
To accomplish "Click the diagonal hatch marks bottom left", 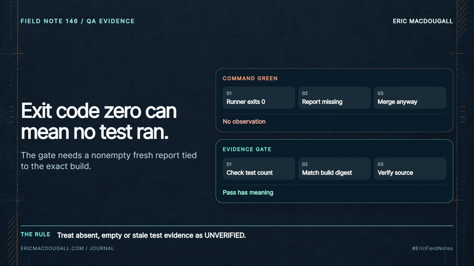I will click(x=12, y=241).
